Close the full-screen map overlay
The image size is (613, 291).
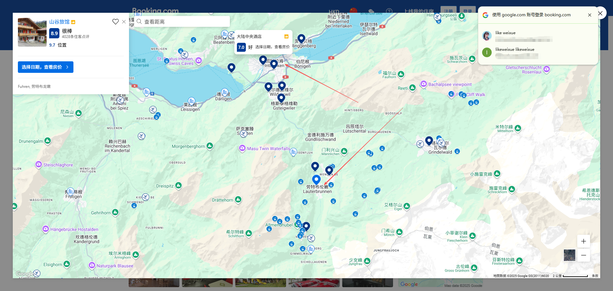tap(600, 13)
